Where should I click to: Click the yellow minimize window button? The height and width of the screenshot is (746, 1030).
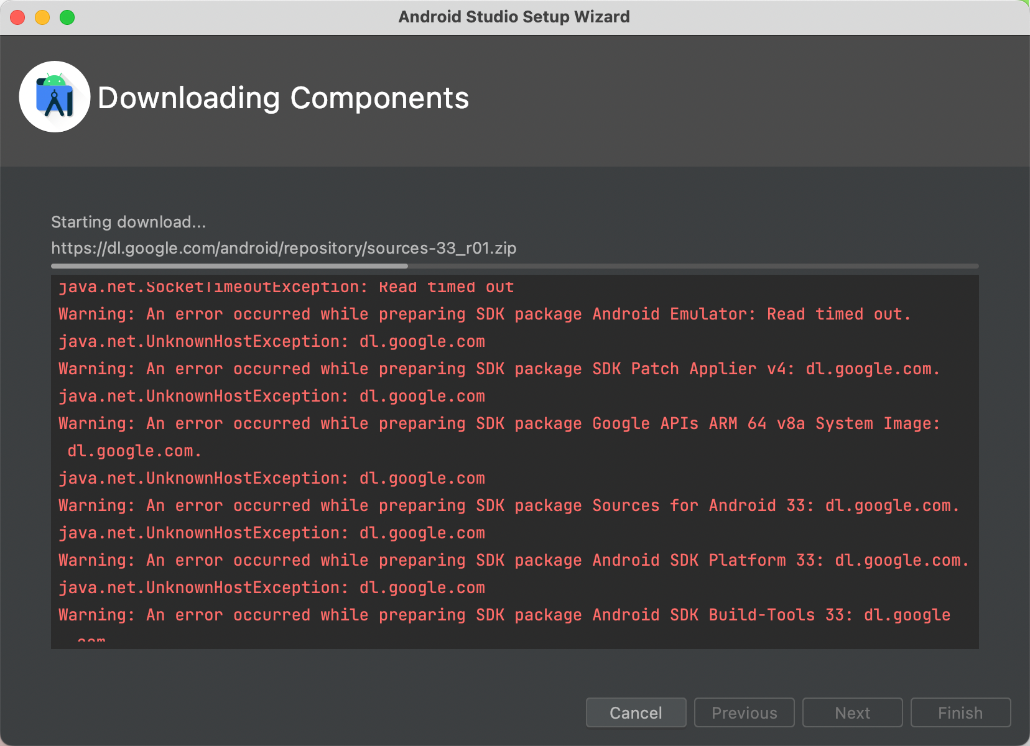click(42, 17)
